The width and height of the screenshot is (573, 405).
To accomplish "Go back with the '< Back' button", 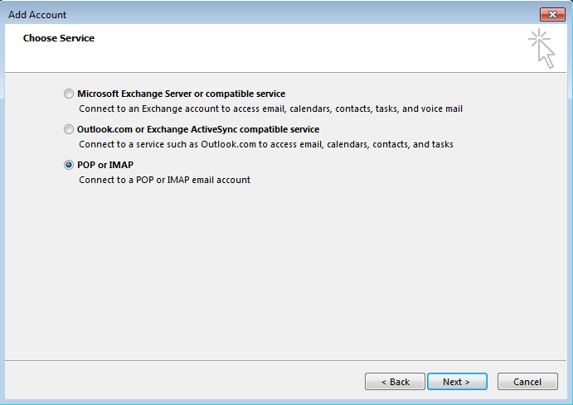I will (x=395, y=382).
